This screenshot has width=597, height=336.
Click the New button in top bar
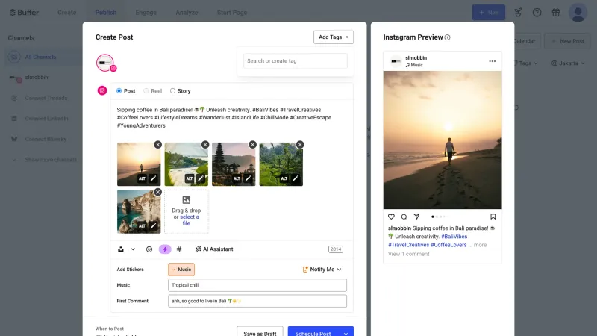(489, 12)
